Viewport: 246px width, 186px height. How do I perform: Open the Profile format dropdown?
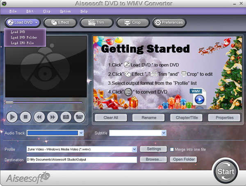pyautogui.click(x=134, y=149)
